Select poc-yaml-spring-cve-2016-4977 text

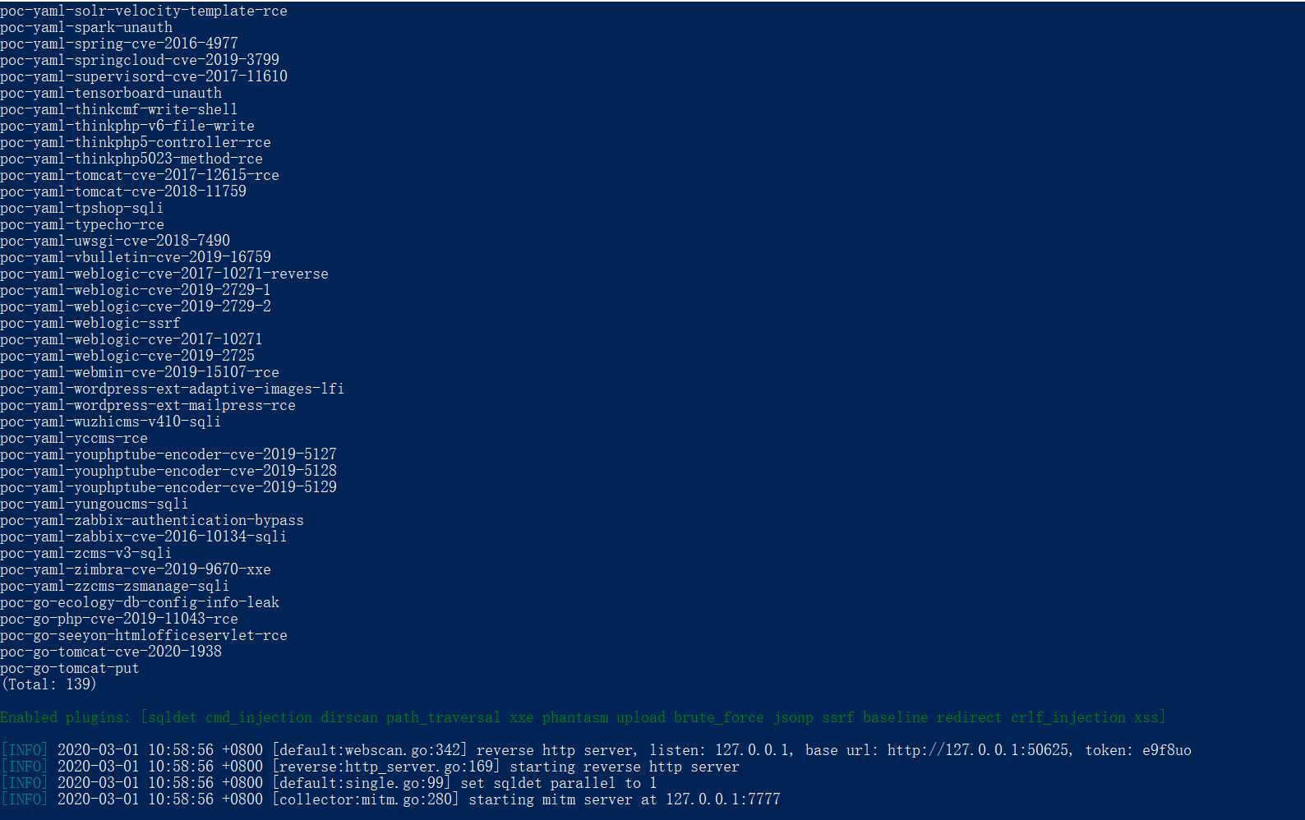tap(119, 44)
